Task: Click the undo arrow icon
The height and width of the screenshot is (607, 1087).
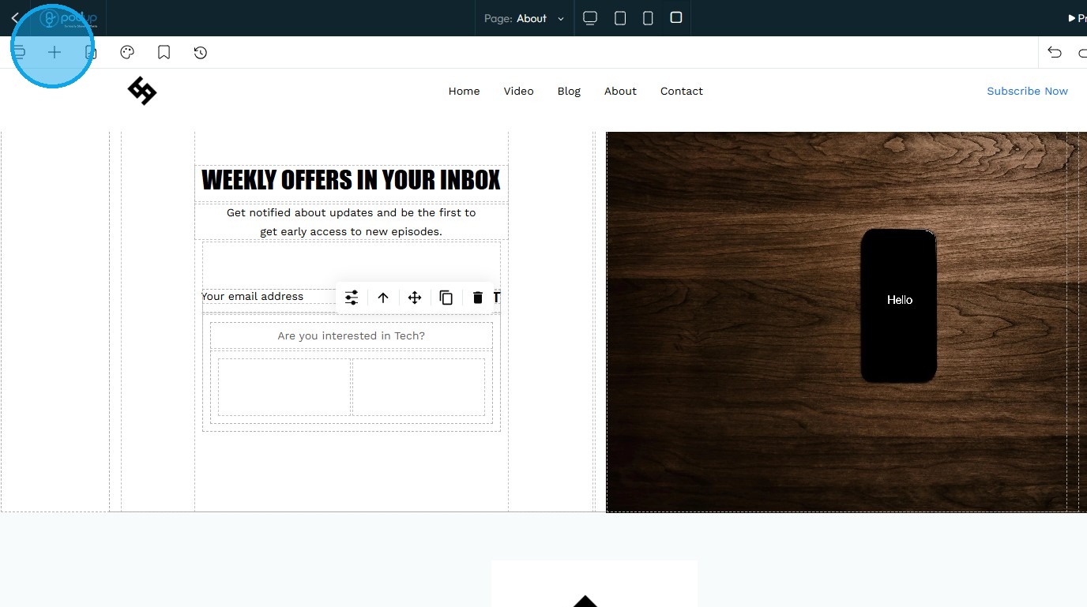Action: [x=1055, y=53]
